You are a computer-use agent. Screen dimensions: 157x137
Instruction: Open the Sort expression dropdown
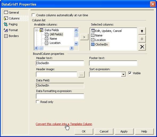coord(123,74)
